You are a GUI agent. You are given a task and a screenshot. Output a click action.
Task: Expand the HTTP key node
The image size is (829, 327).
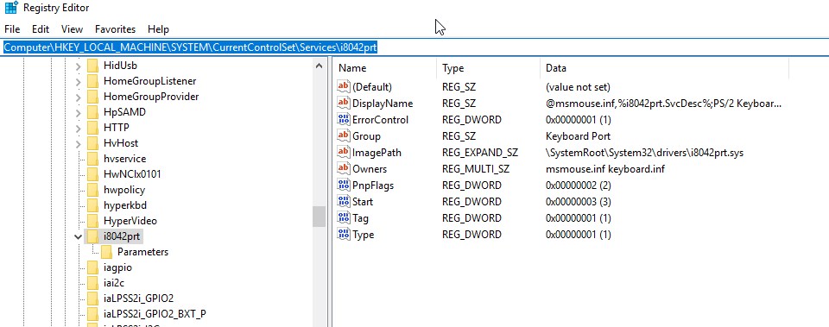pos(79,128)
